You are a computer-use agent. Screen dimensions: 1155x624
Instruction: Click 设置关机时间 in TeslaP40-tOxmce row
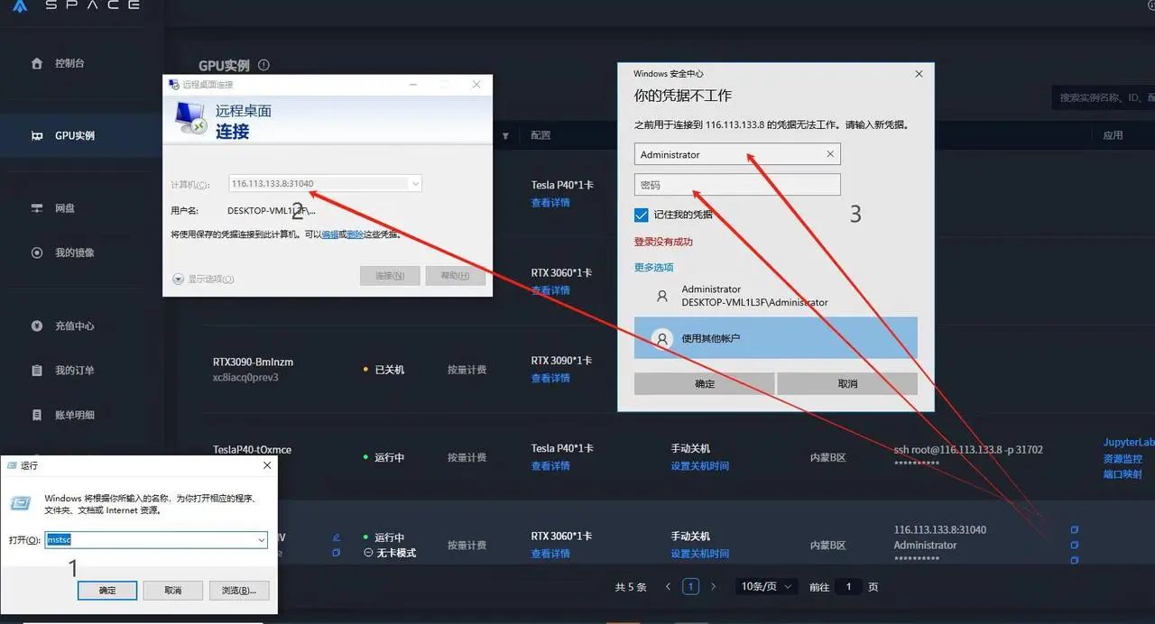[x=699, y=466]
